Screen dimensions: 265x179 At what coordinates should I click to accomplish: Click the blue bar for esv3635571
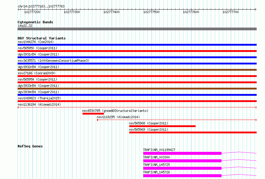137,64
